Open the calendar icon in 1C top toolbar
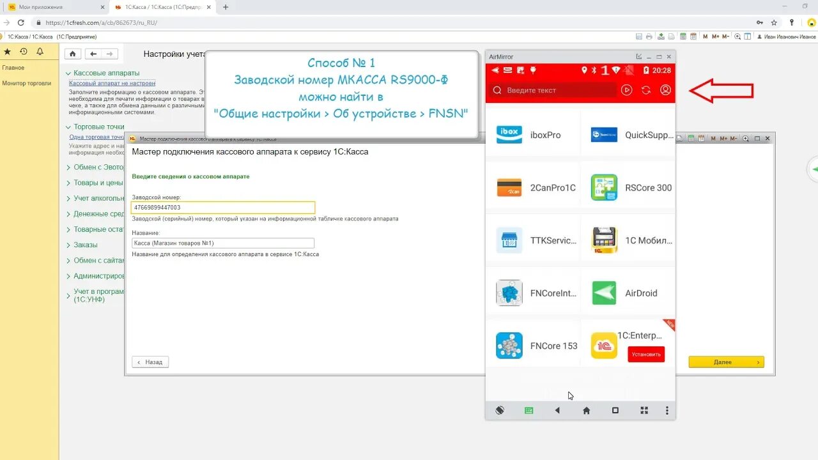Viewport: 818px width, 460px height. [x=693, y=36]
